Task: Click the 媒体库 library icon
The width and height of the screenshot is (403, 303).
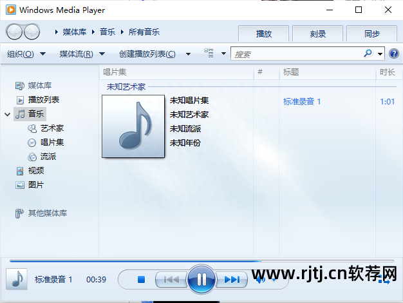Action: pyautogui.click(x=20, y=86)
